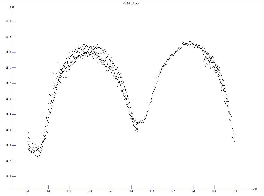Screen dimensions: 264x196
Task: Click the 1.0 phase tick label
Action: [235, 191]
